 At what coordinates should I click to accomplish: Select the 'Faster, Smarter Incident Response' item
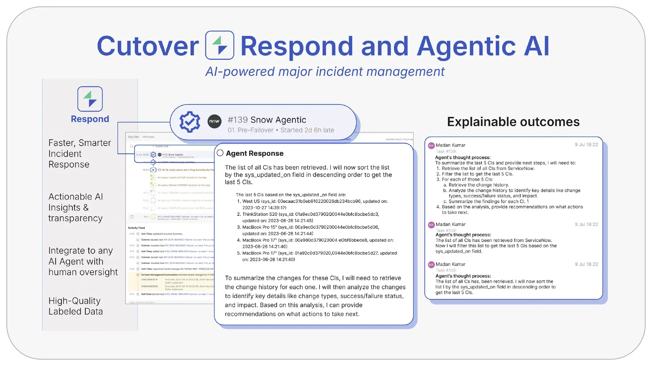[79, 154]
